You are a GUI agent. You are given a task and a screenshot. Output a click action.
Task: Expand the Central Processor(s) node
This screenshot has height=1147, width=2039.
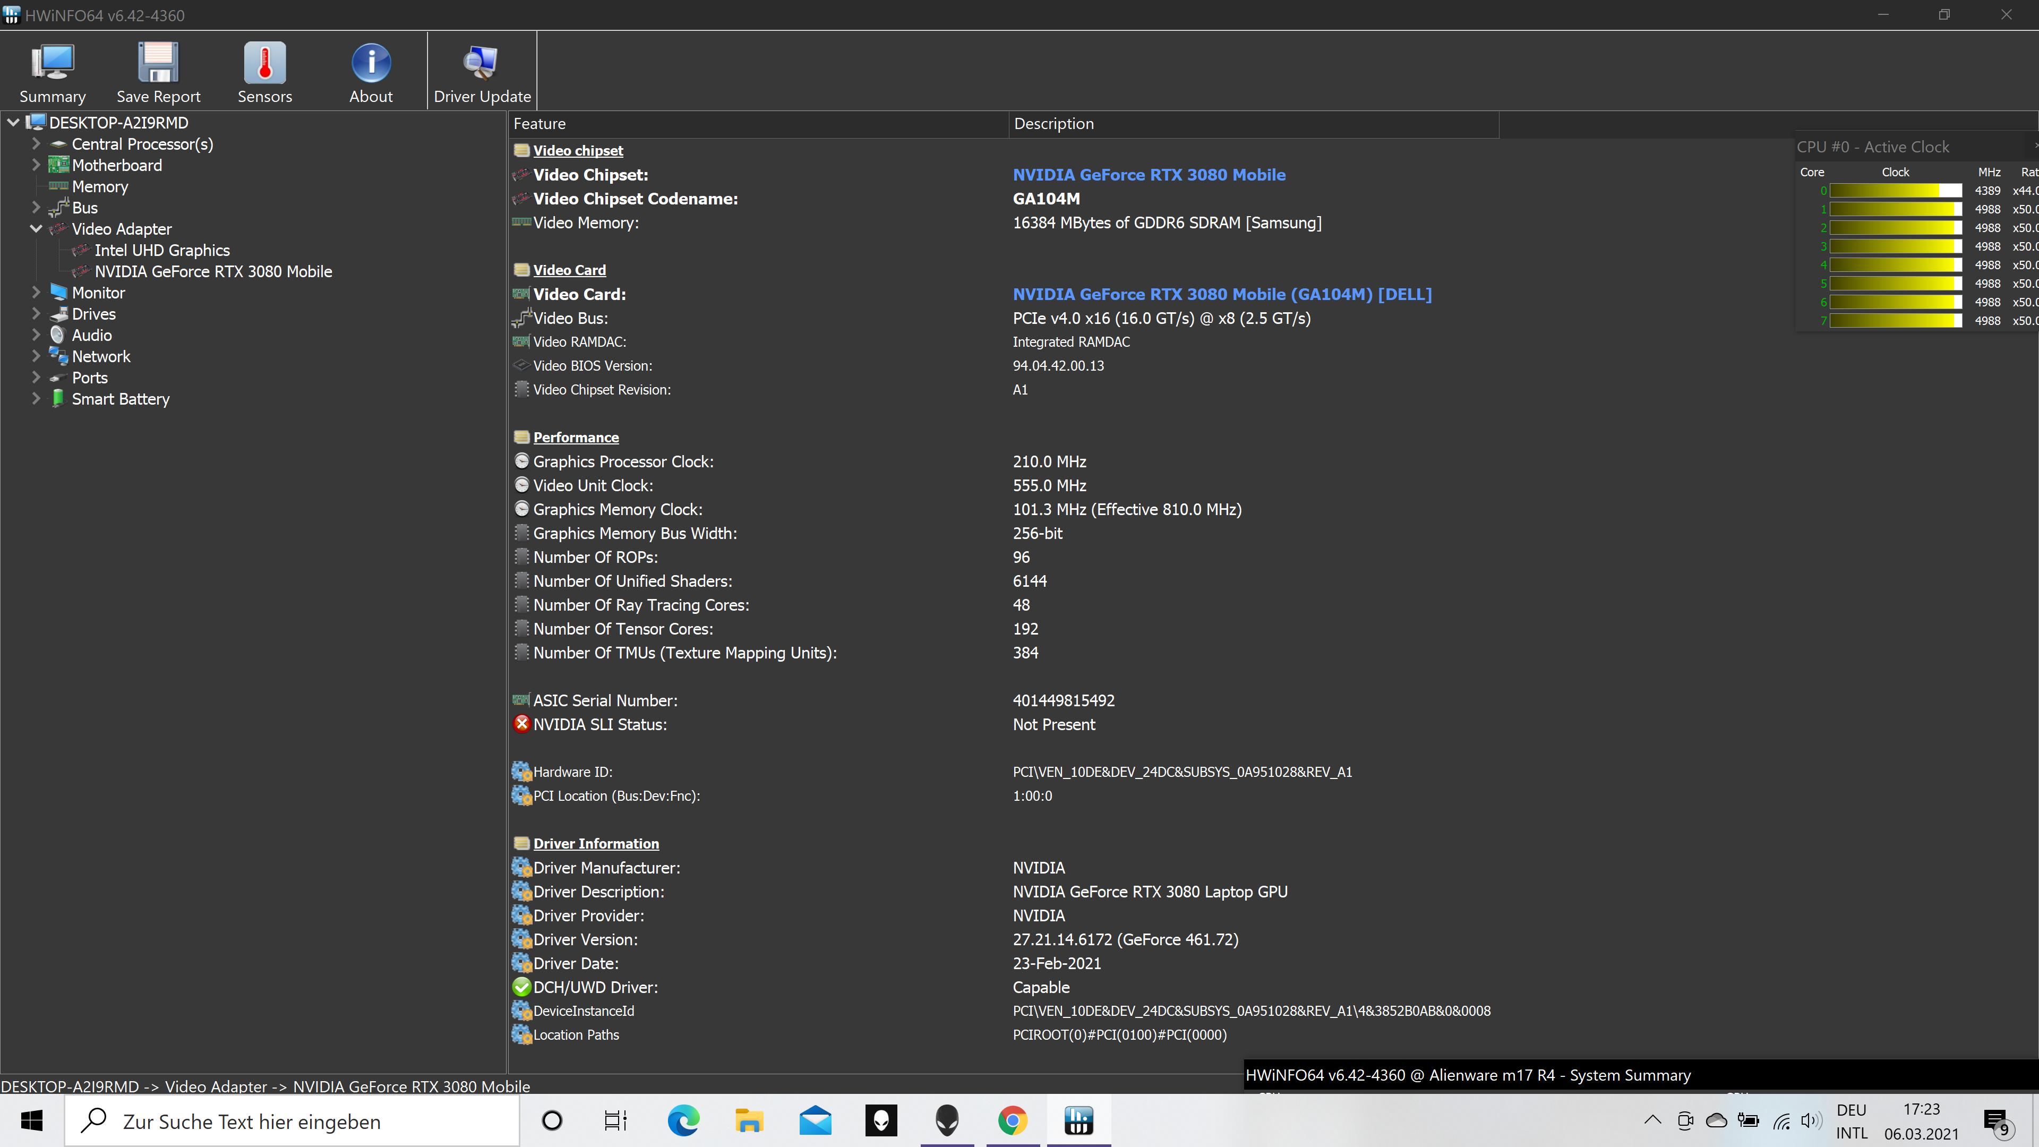tap(36, 144)
